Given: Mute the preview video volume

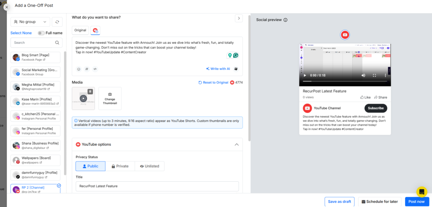Looking at the screenshot, I should click(363, 75).
